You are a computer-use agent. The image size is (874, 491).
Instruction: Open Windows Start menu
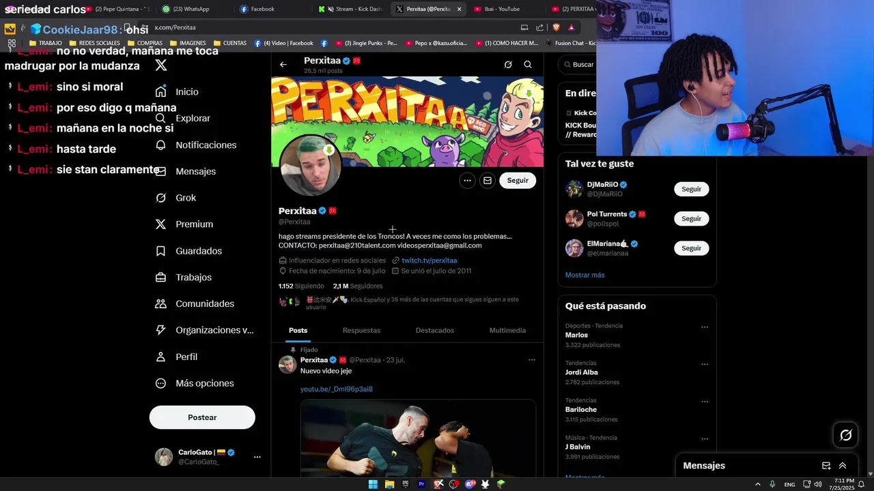pyautogui.click(x=373, y=484)
